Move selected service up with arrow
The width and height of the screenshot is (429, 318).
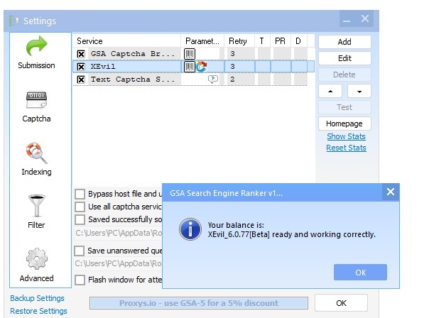tap(330, 91)
